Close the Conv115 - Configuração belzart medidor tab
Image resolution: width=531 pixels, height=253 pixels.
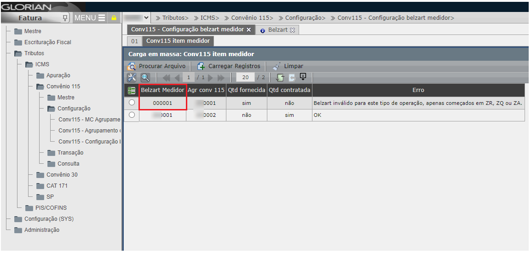(x=249, y=29)
